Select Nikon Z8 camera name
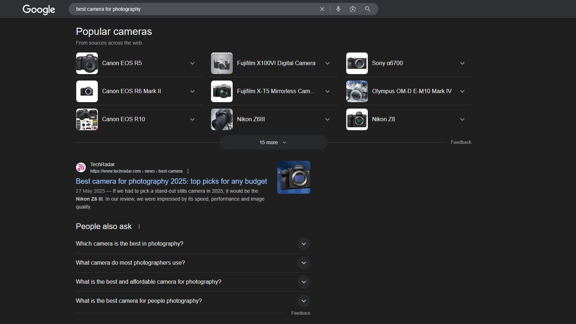Image resolution: width=576 pixels, height=324 pixels. (x=384, y=119)
